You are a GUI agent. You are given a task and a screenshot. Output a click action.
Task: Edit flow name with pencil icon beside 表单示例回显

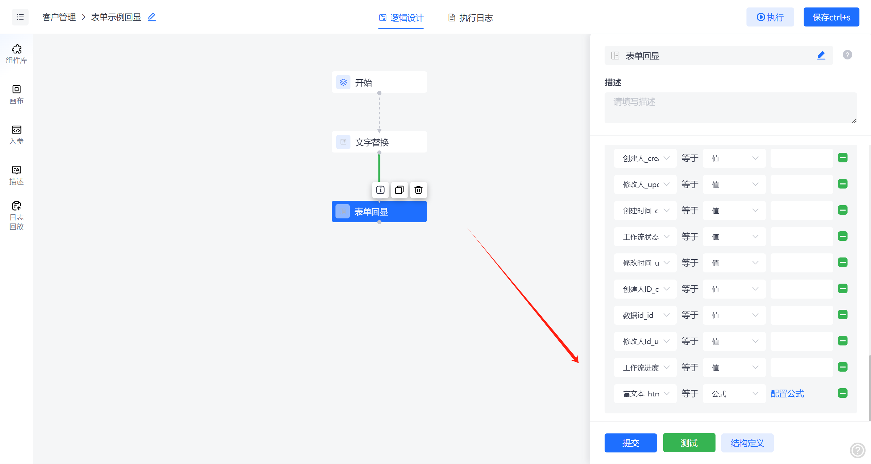152,17
